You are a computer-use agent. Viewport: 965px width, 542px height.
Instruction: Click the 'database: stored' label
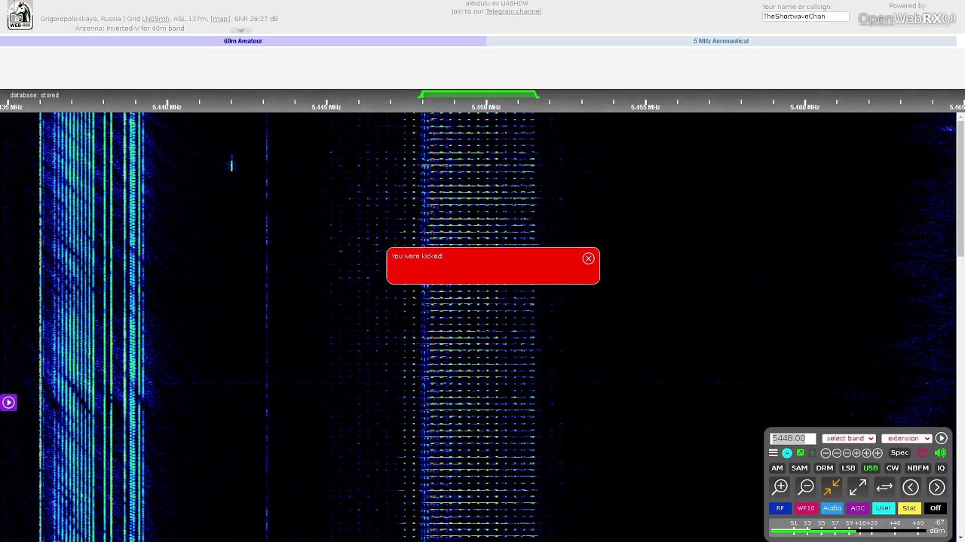[x=34, y=96]
